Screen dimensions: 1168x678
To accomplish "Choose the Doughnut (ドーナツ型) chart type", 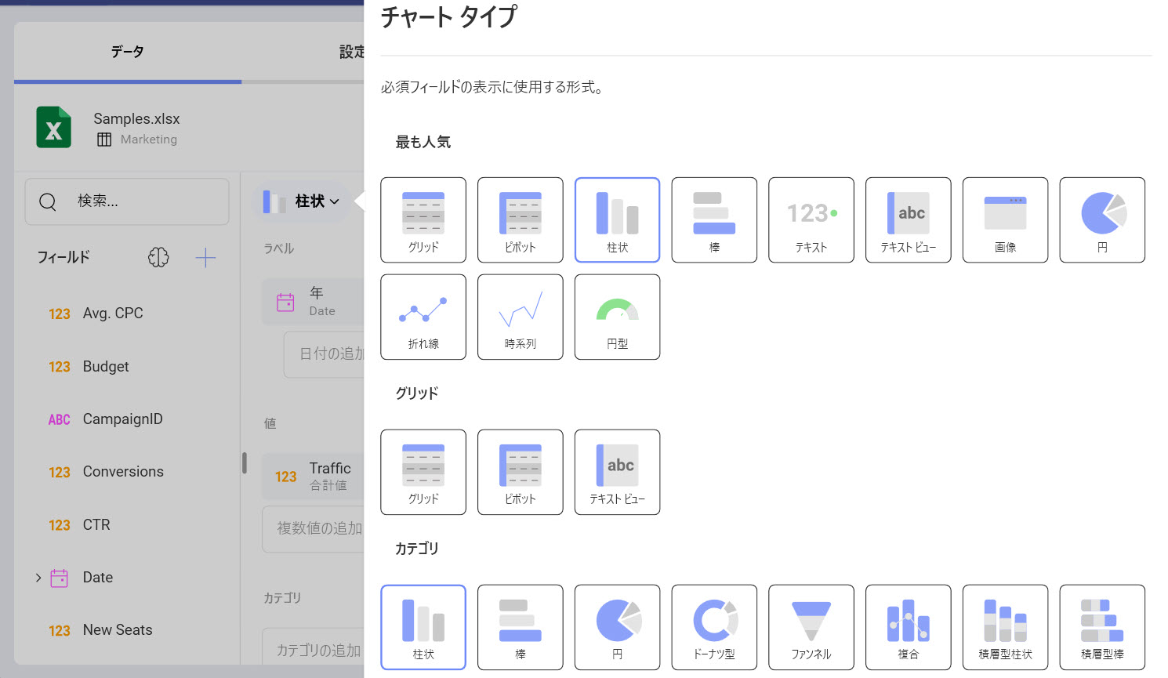I will [714, 626].
